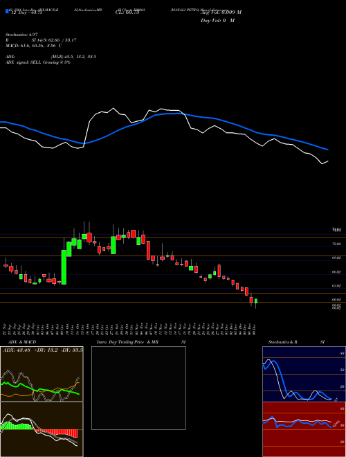Image resolution: width=346 pixels, height=457 pixels.
Task: Open the MACD histogram mini chart
Action: (42, 429)
